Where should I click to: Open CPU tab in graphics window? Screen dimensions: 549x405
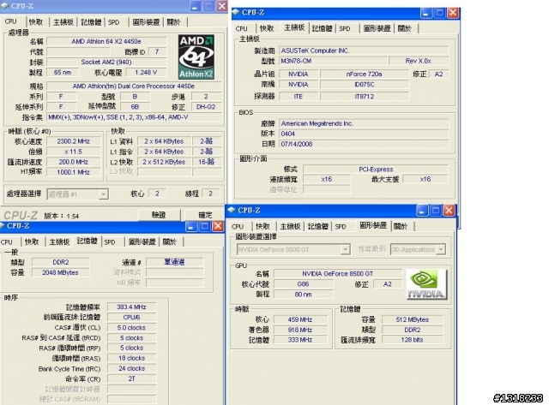(x=238, y=226)
